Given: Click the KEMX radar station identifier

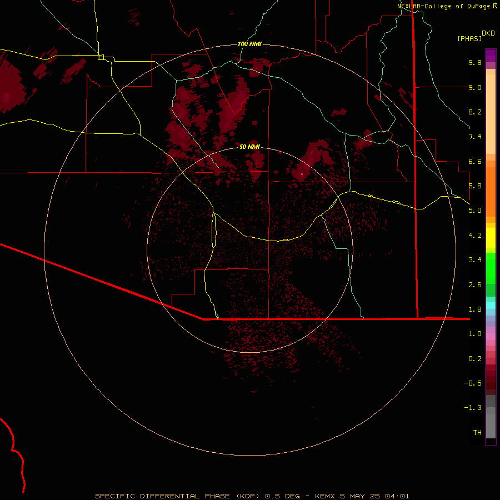Looking at the screenshot, I should [x=324, y=496].
